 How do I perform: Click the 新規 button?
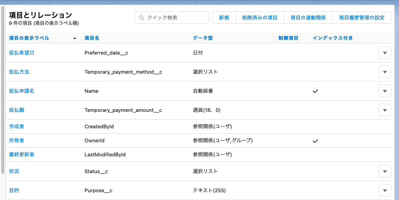coord(224,18)
